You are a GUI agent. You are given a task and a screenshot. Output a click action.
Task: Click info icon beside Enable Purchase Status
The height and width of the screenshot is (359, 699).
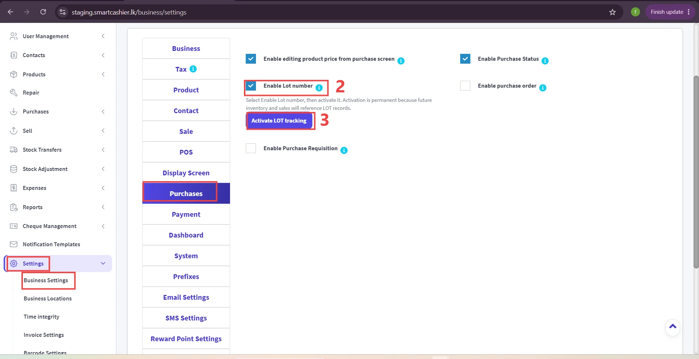point(545,61)
